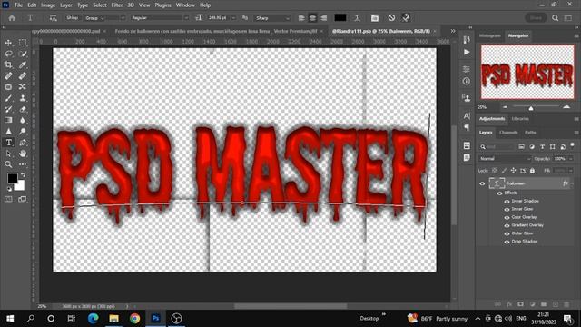
Task: Click the Home icon in options bar
Action: click(x=12, y=18)
